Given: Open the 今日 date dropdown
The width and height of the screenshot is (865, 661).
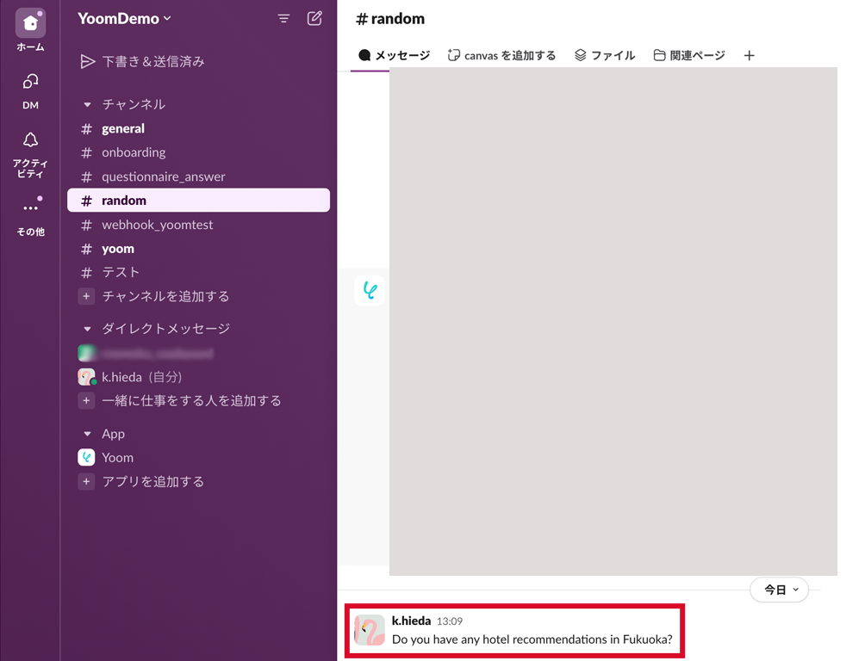Looking at the screenshot, I should [x=779, y=590].
